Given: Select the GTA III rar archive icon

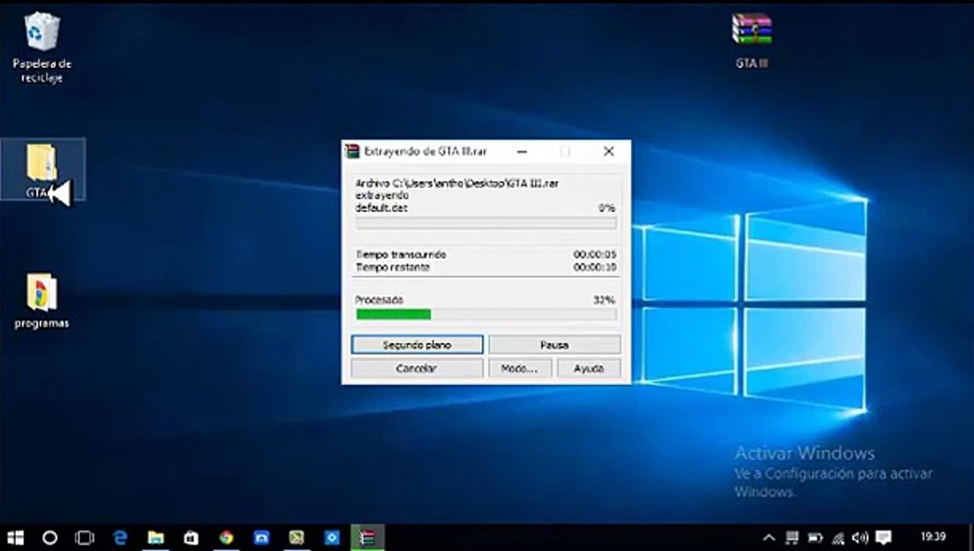Looking at the screenshot, I should [751, 41].
